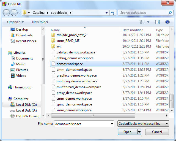The height and width of the screenshot is (141, 176).
Task: Click the debug_demos.workspace file icon
Action: tap(53, 58)
